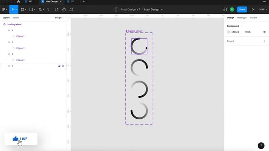Click variant icon beside layer 2
This screenshot has width=269, height=151.
9,54
